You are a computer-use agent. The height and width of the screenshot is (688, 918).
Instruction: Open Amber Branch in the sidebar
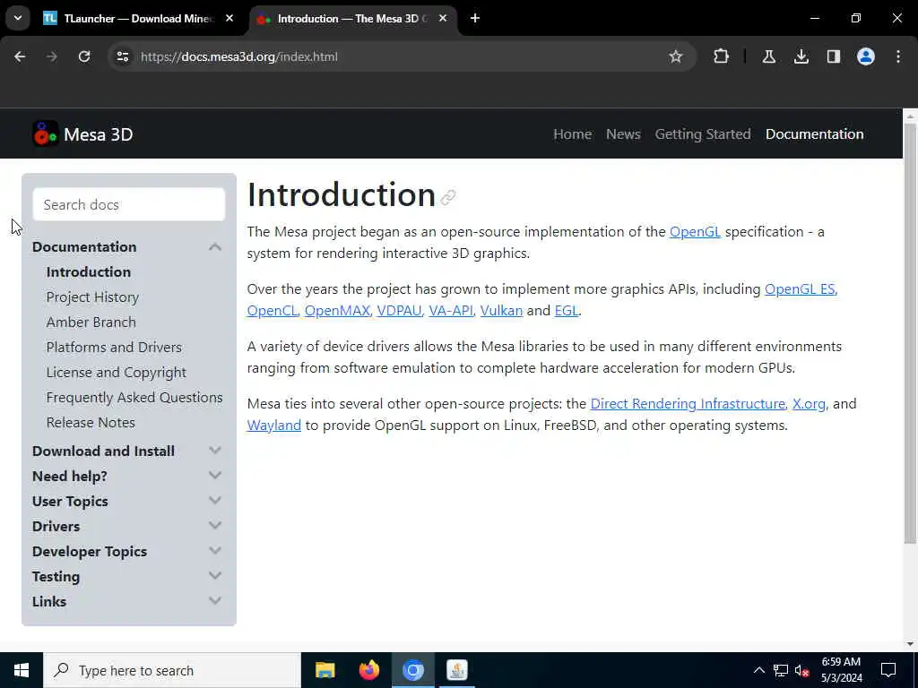[91, 322]
